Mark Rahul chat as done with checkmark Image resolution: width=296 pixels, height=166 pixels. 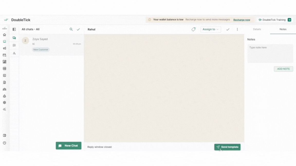point(228,29)
